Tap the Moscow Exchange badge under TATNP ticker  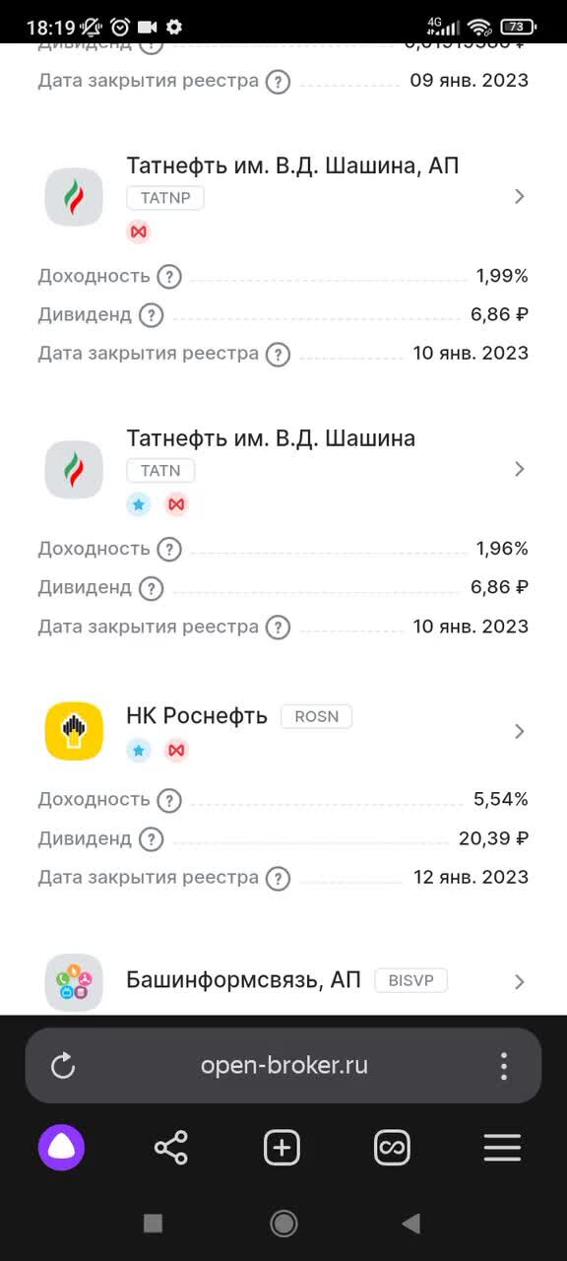tap(138, 231)
